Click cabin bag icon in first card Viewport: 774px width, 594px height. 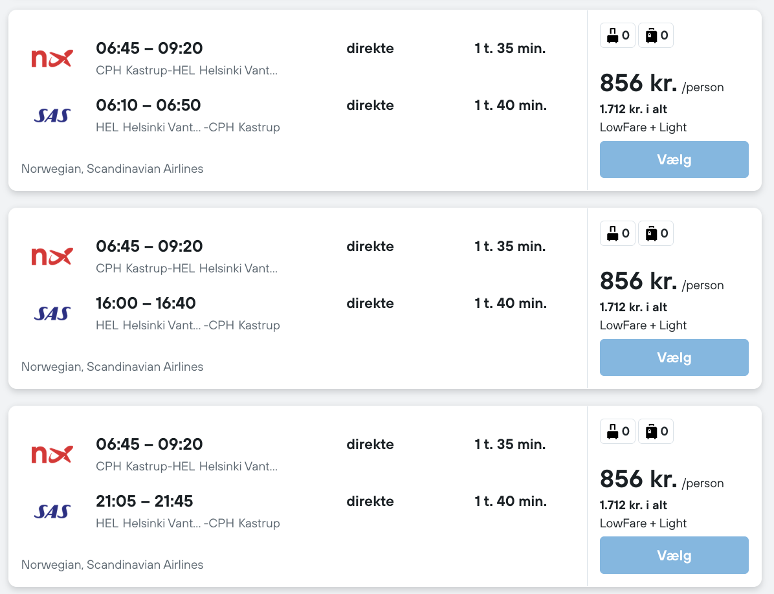[612, 36]
